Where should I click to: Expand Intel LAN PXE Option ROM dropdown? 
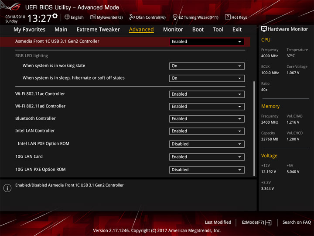(207, 144)
